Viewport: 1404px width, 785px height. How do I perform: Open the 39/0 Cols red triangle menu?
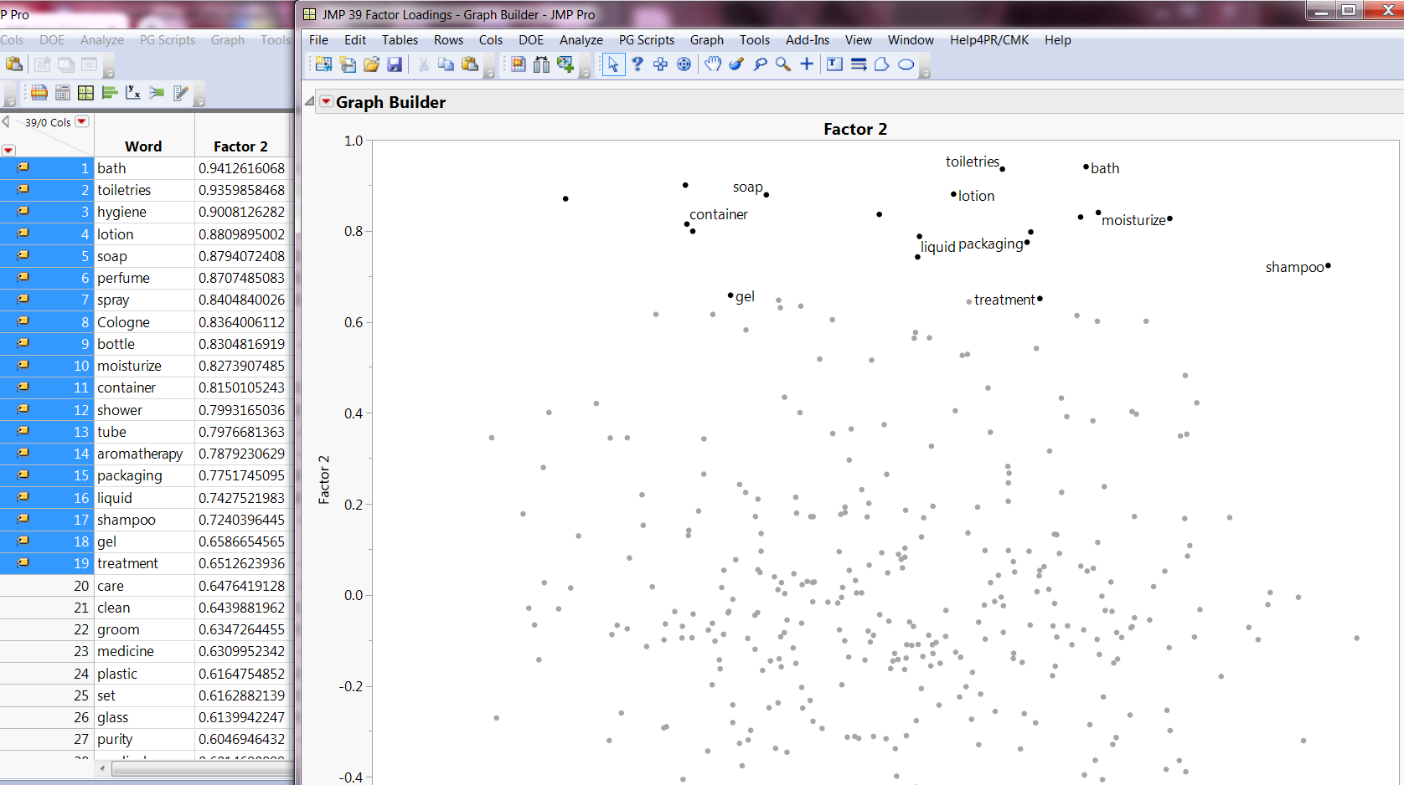click(82, 121)
